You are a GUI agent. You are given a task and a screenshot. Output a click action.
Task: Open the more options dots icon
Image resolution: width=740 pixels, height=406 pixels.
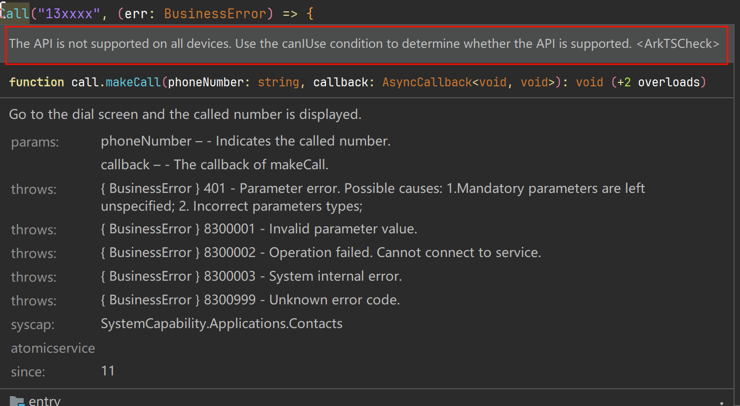coord(721,403)
